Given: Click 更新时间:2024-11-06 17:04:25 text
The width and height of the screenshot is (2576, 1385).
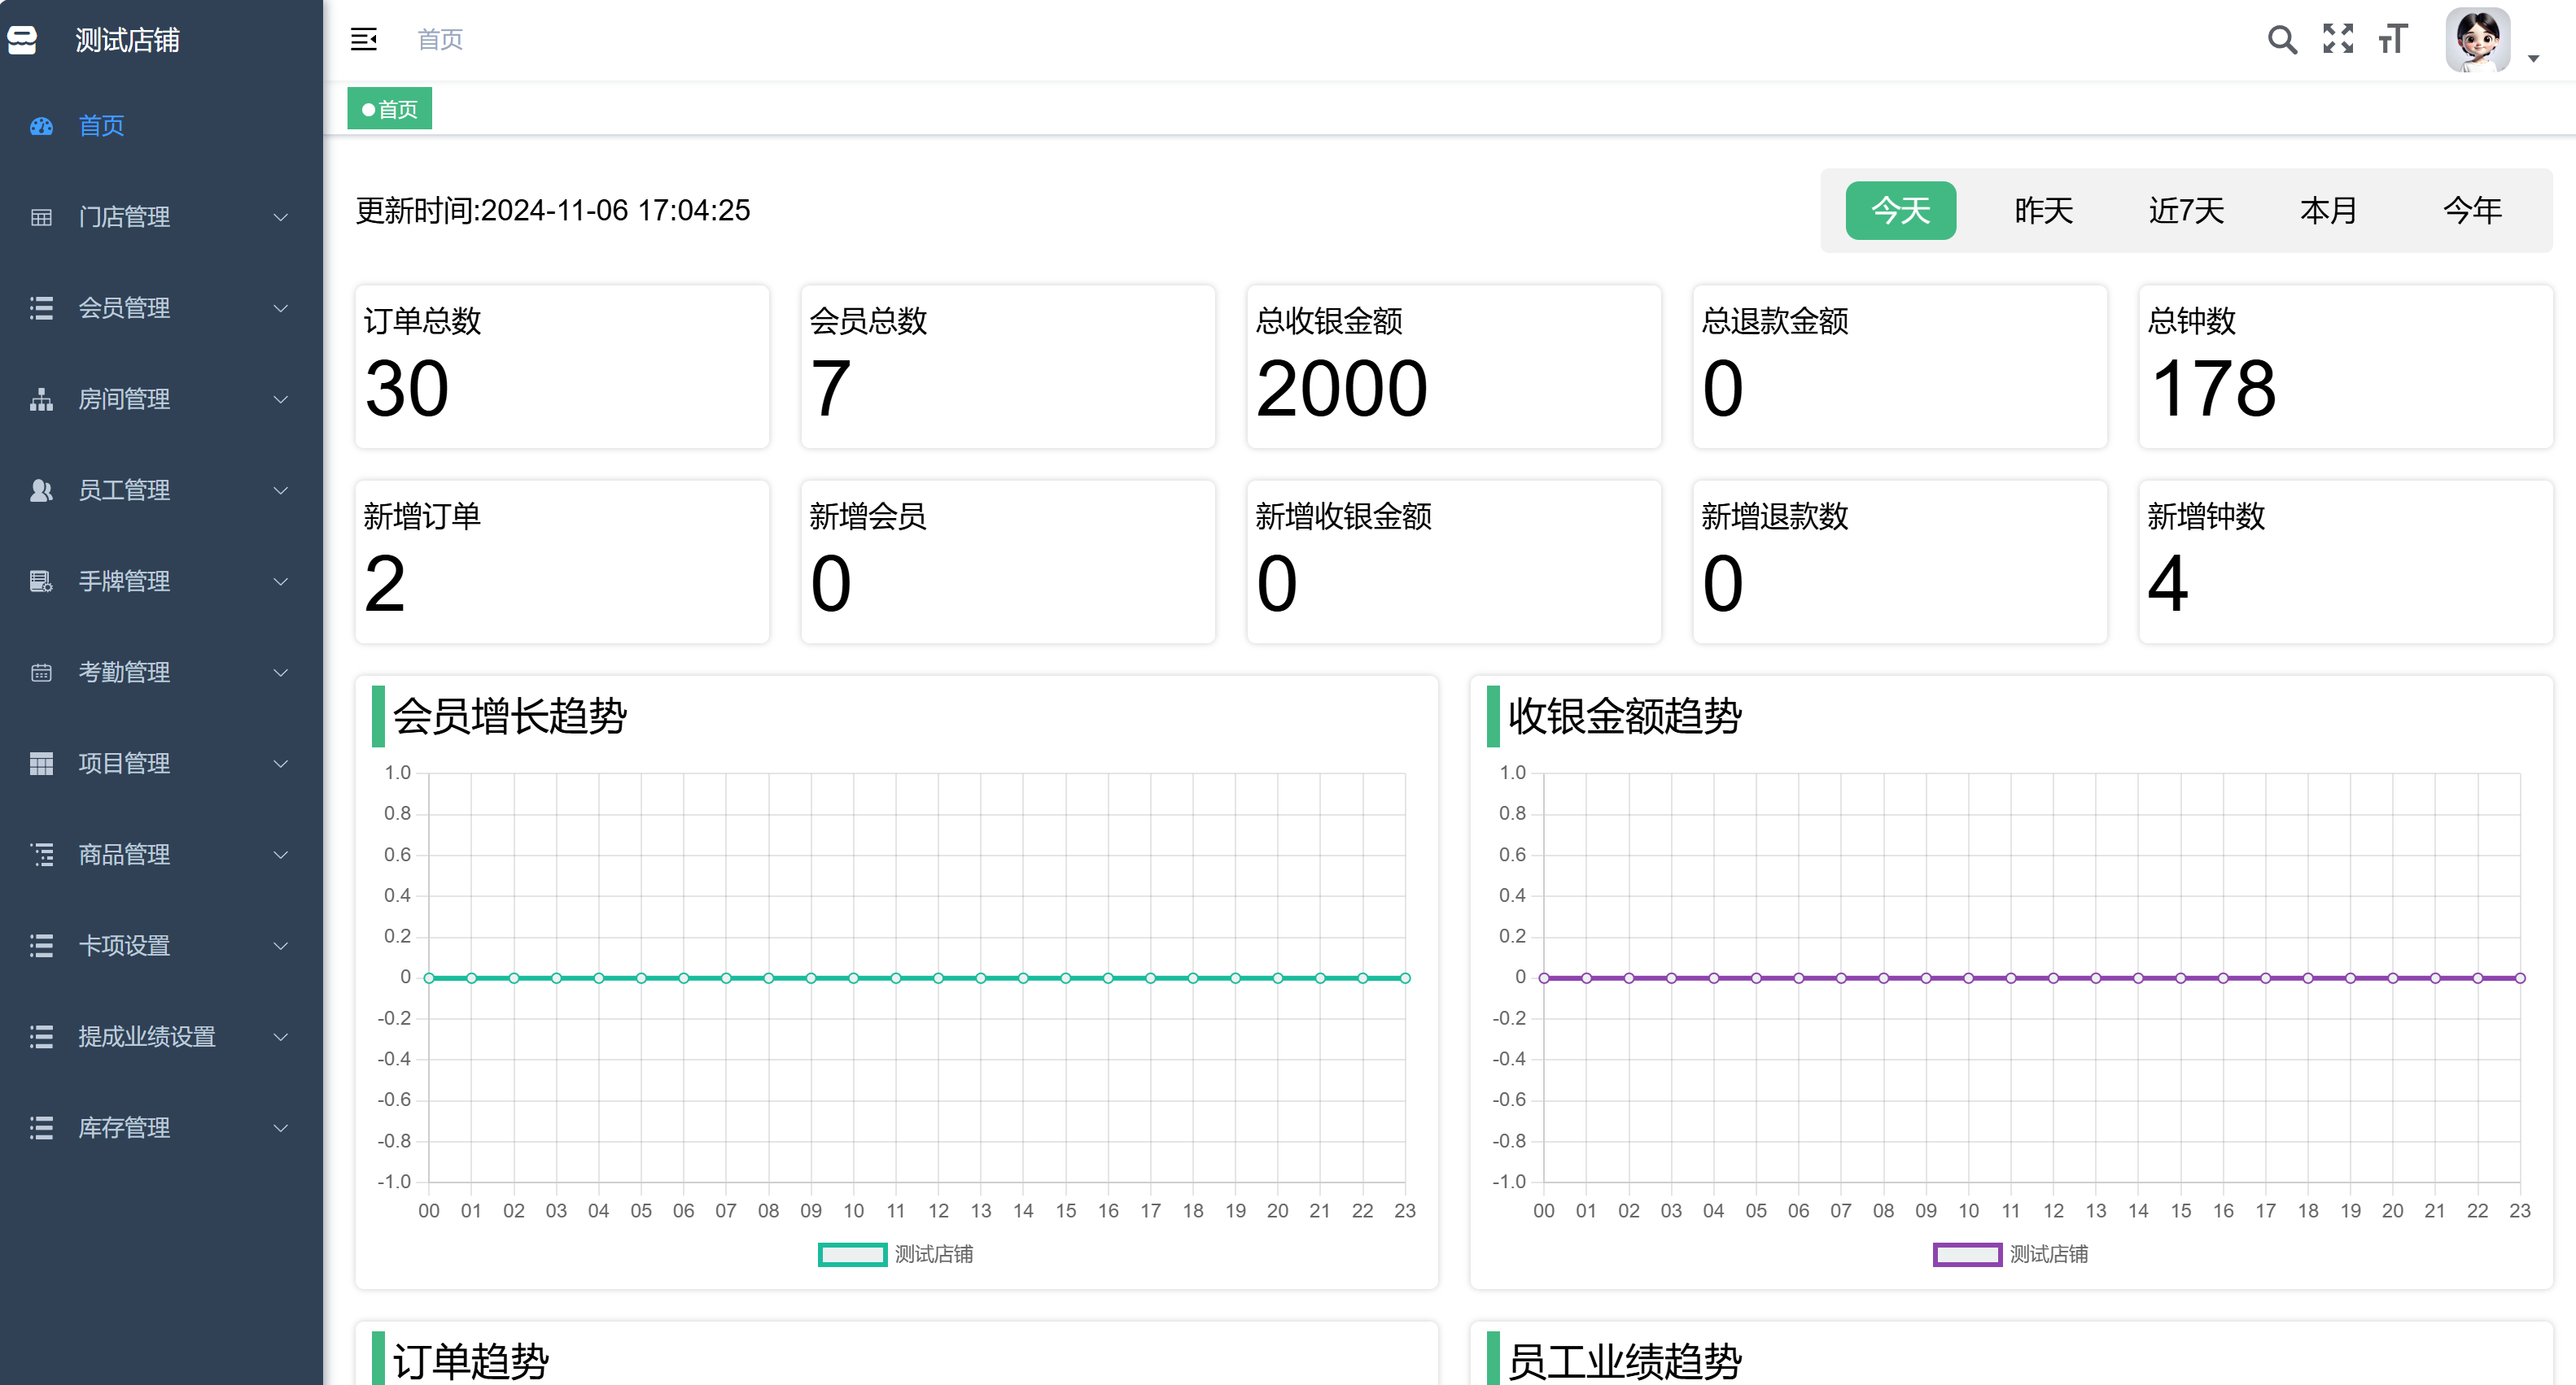Looking at the screenshot, I should 553,211.
